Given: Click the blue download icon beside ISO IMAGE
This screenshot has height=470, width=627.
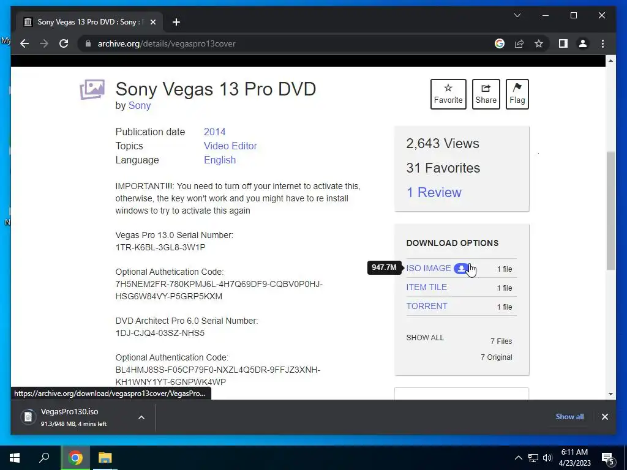Looking at the screenshot, I should [x=461, y=269].
